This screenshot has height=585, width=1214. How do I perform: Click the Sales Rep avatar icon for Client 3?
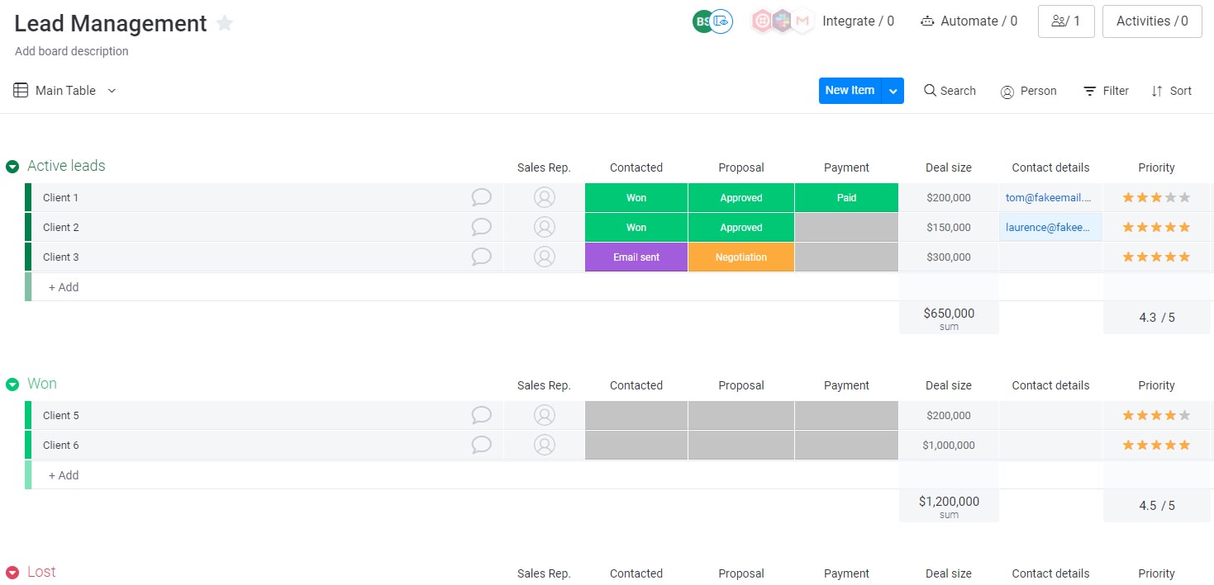point(544,257)
